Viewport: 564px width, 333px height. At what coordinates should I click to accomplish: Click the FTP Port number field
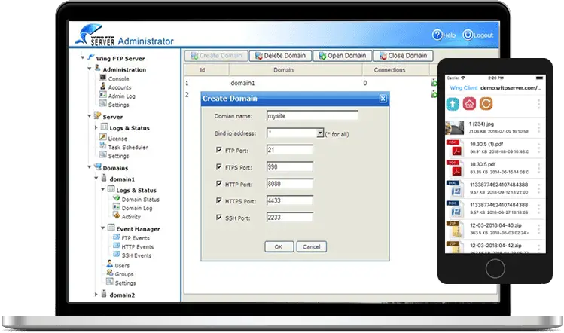click(x=290, y=150)
